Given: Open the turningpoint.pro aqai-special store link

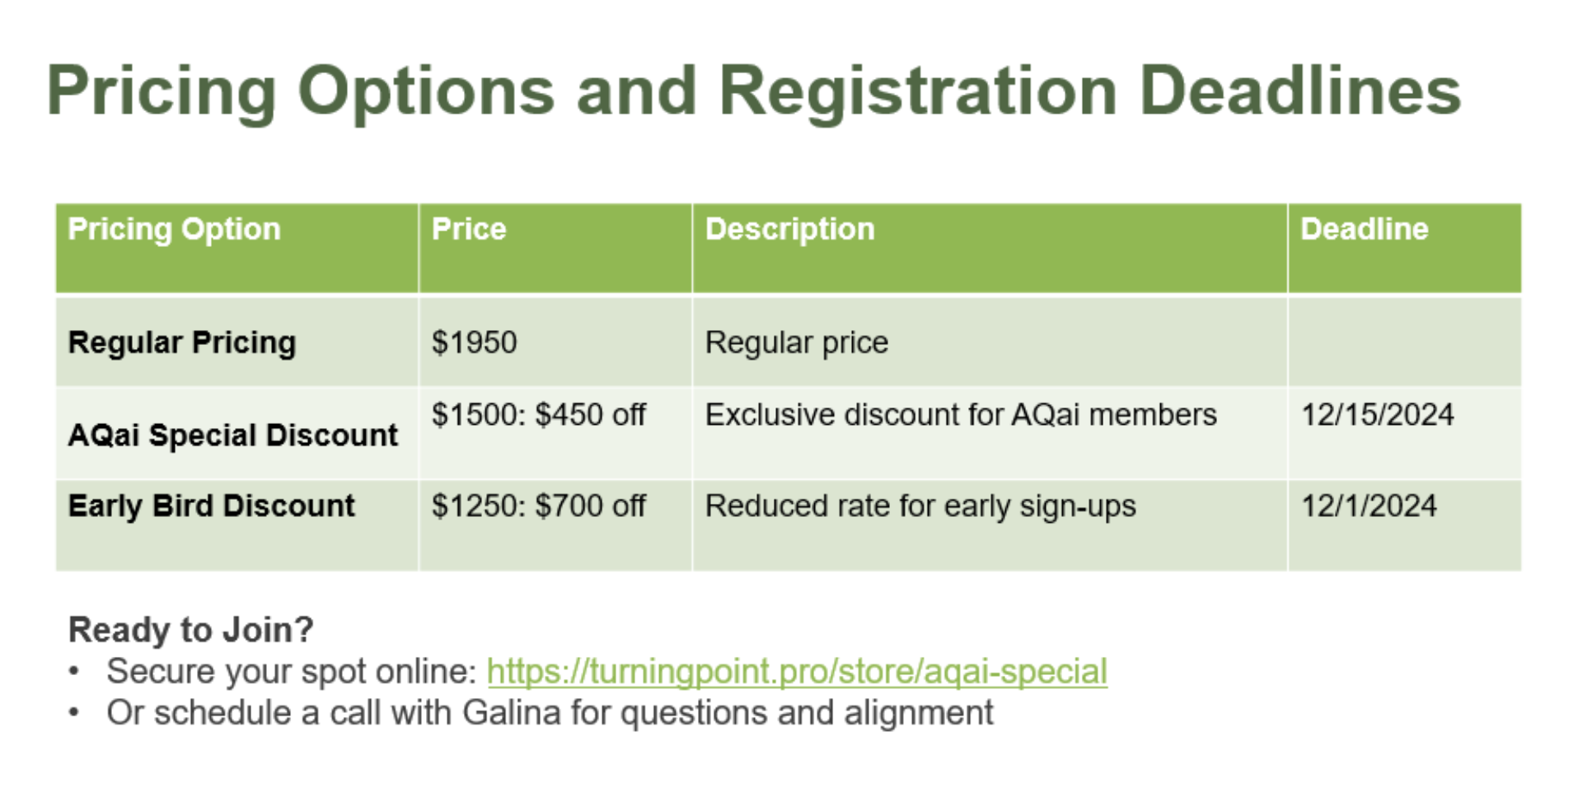Looking at the screenshot, I should 797,672.
